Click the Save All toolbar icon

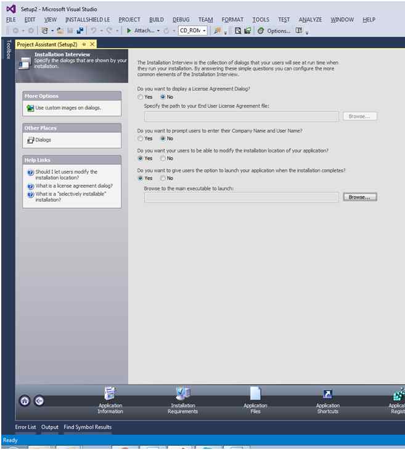tap(80, 30)
